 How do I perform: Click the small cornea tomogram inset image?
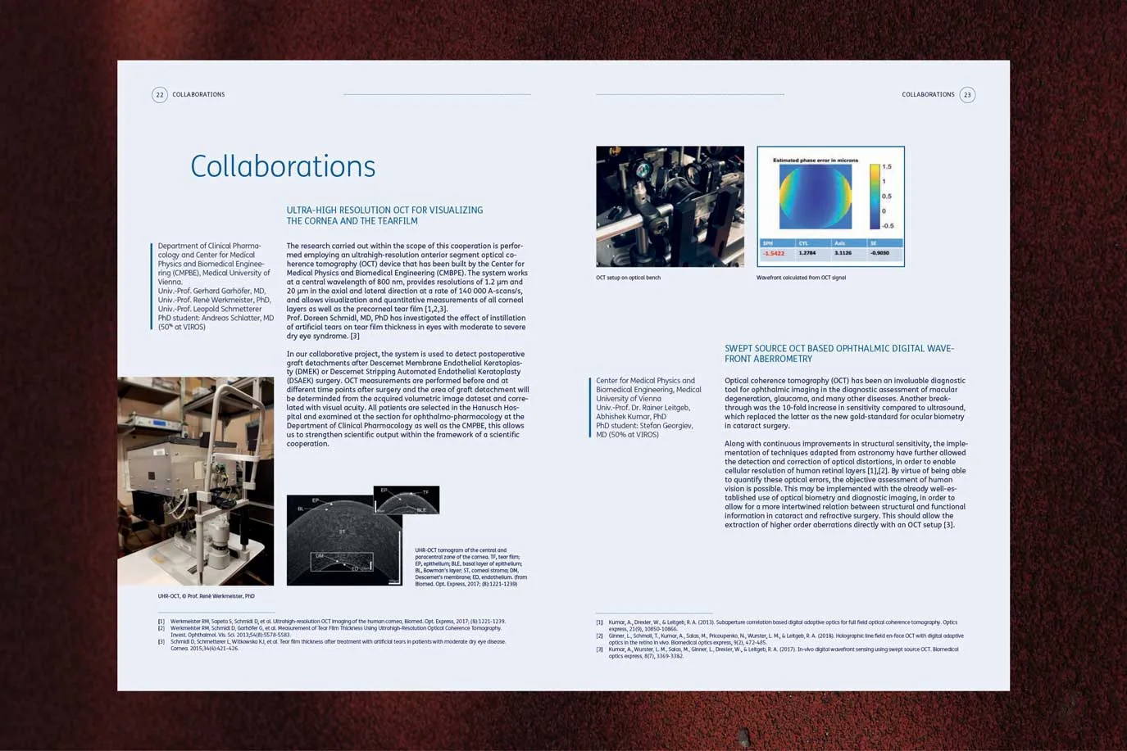pos(408,500)
